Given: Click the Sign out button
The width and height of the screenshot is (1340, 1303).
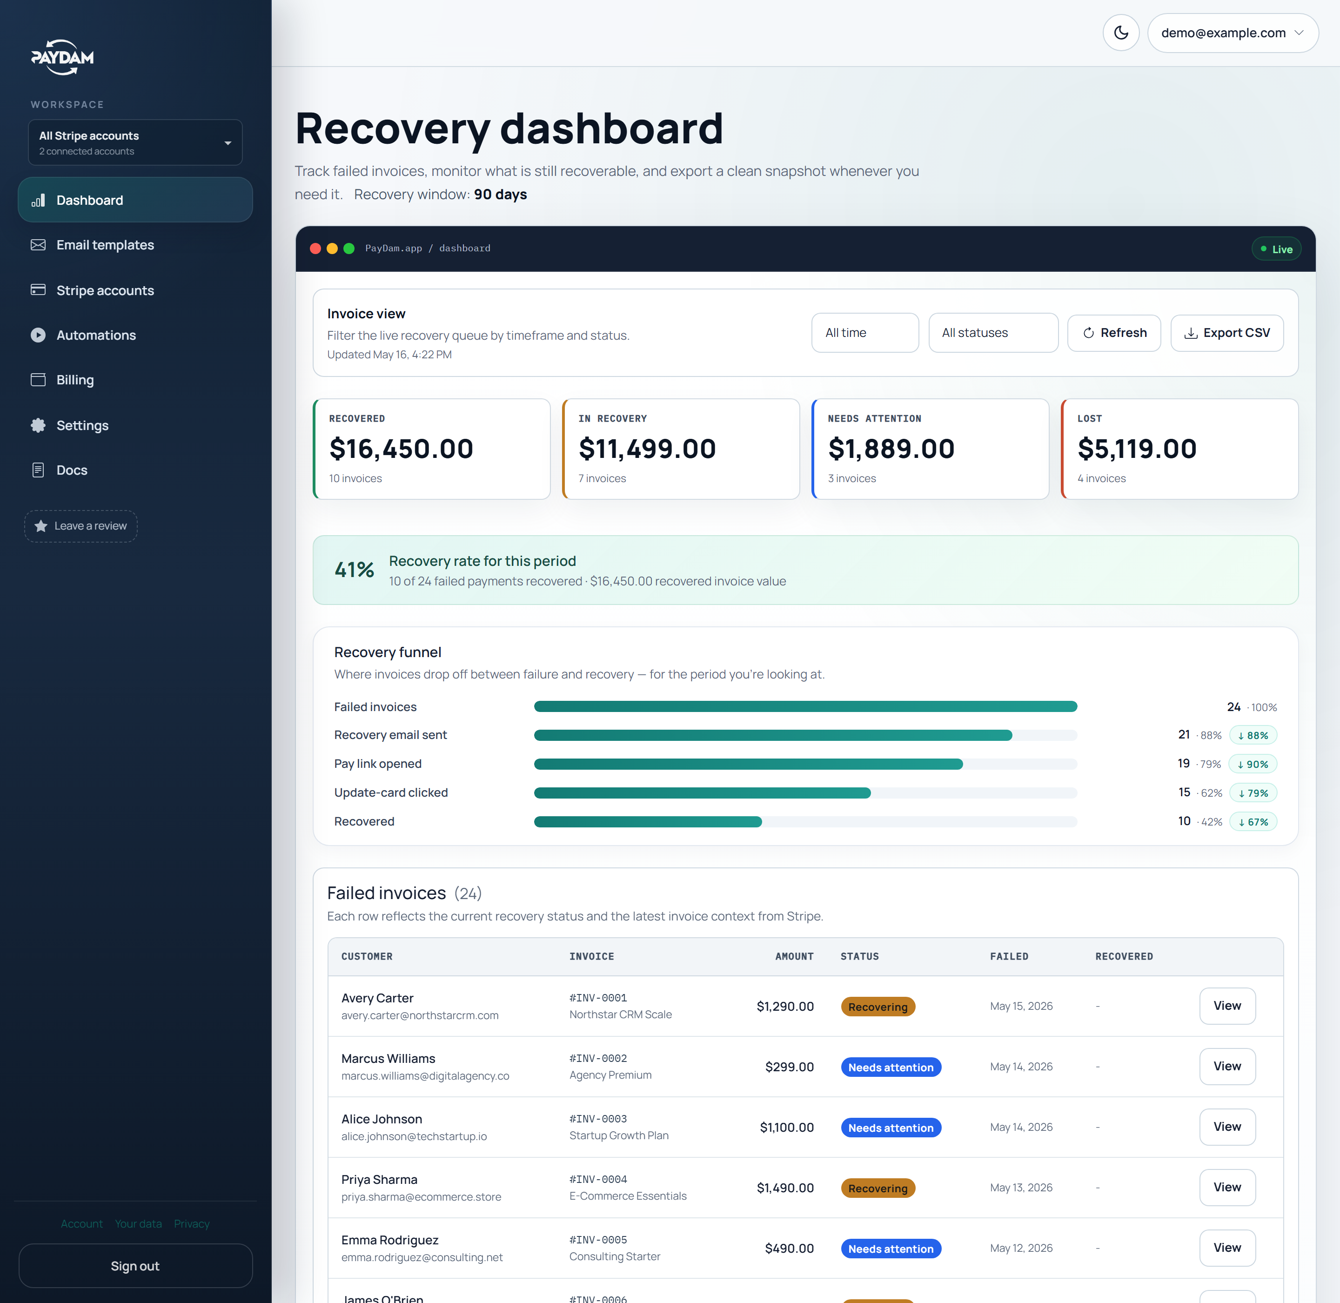Looking at the screenshot, I should 135,1265.
